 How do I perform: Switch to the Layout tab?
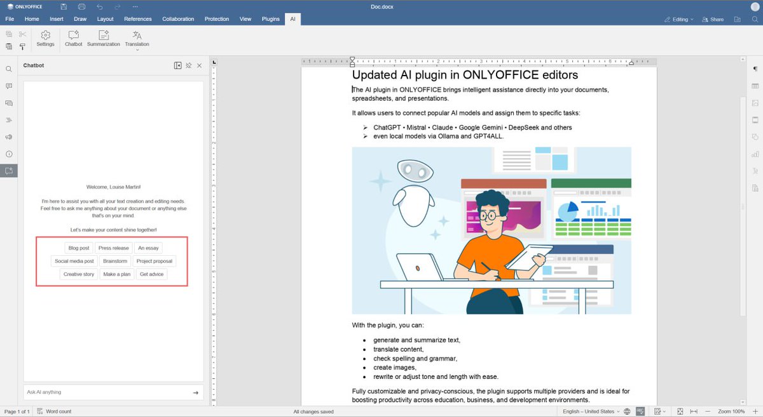tap(106, 19)
